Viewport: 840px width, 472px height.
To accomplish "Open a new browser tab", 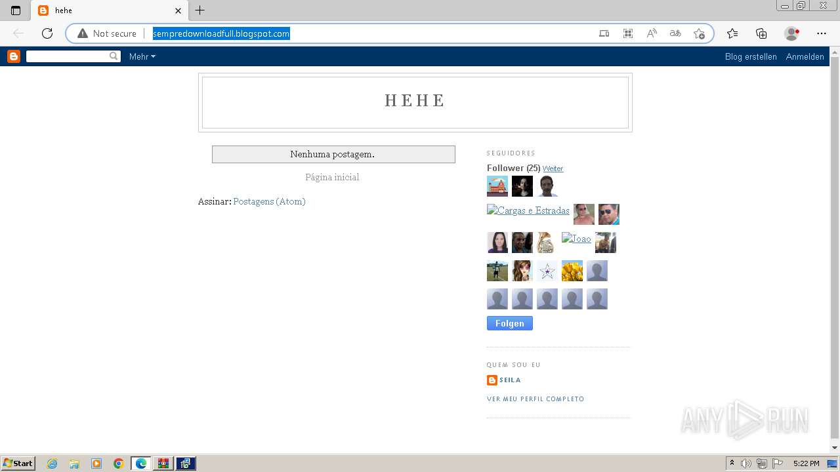I will click(x=200, y=10).
